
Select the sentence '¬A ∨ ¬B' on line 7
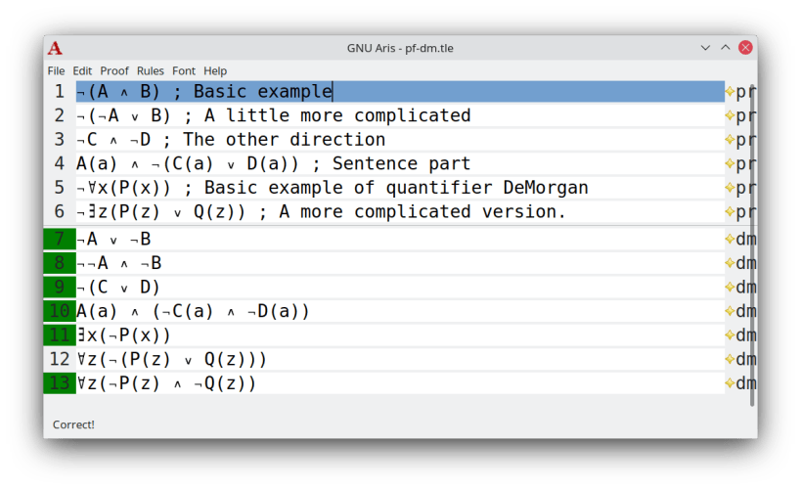pos(113,240)
